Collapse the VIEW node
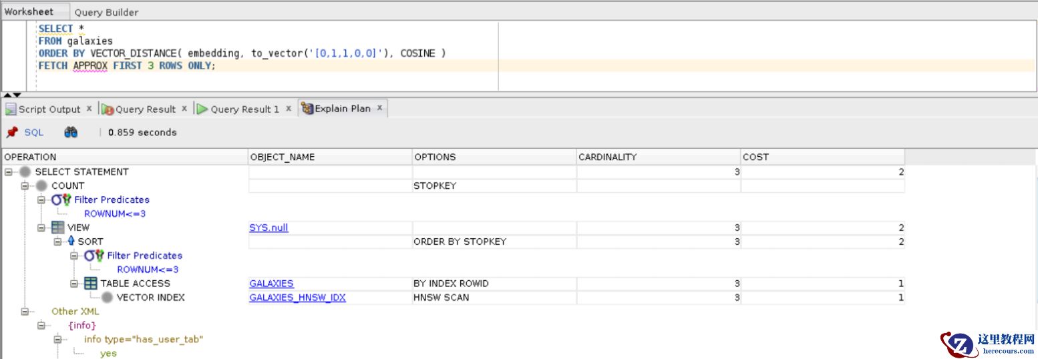Screen dimensions: 1038x359 coord(41,228)
